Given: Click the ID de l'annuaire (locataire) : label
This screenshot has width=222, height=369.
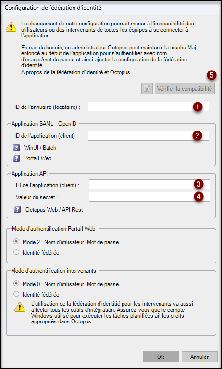Looking at the screenshot, I should pos(48,107).
